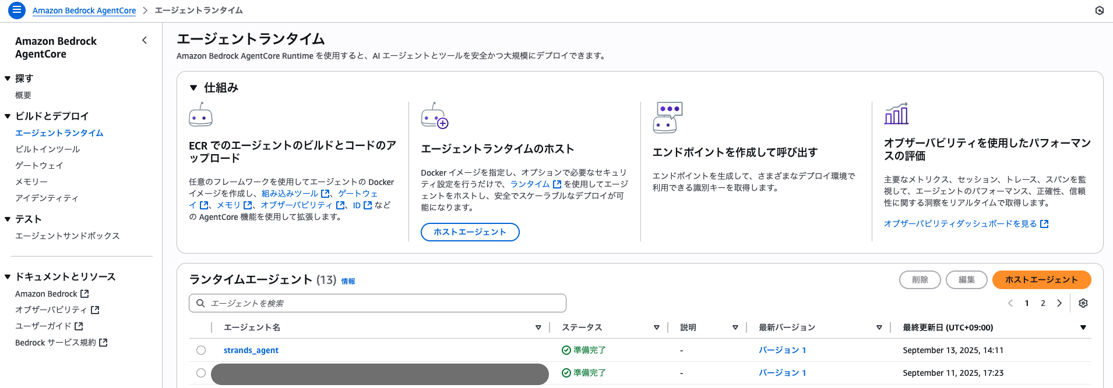Open the hamburger navigation menu
Screen dimensions: 1113x388
[x=16, y=10]
